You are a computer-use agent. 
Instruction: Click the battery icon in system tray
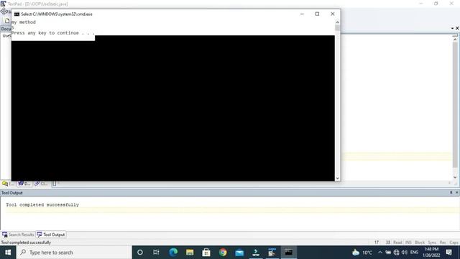pos(388,253)
